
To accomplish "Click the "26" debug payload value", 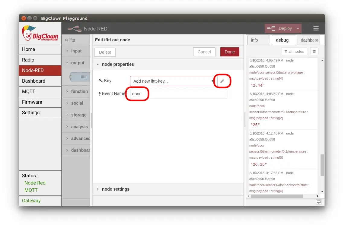I will pos(255,125).
